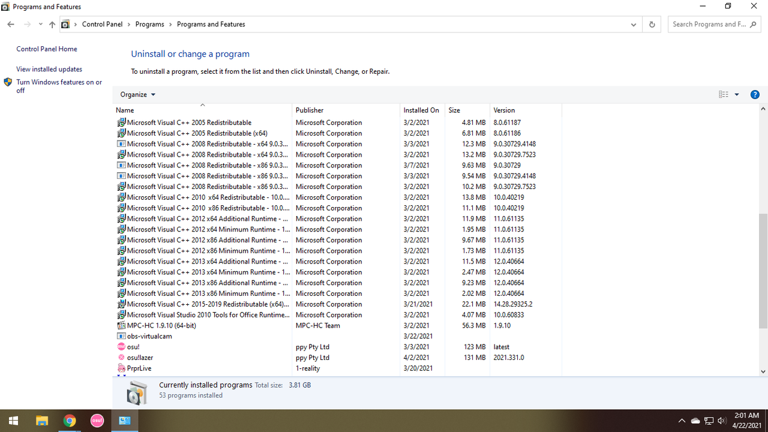Screen dimensions: 768x432
Task: Sort by the Name column header
Action: pos(202,110)
